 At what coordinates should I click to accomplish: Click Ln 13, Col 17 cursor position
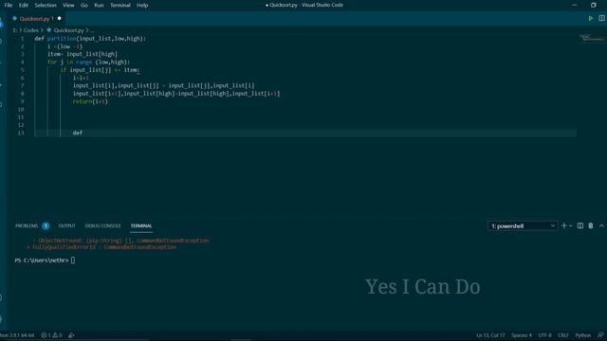coord(490,335)
